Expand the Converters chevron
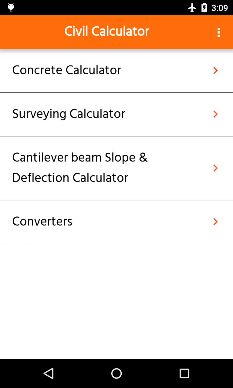 pos(215,222)
